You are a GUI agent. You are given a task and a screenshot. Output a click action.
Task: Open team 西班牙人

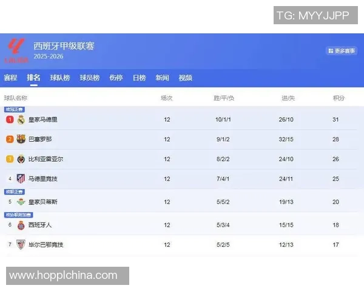[40, 225]
